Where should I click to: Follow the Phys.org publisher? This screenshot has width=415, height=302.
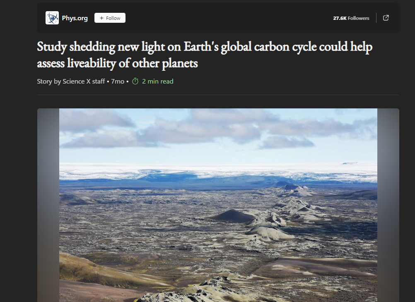110,18
